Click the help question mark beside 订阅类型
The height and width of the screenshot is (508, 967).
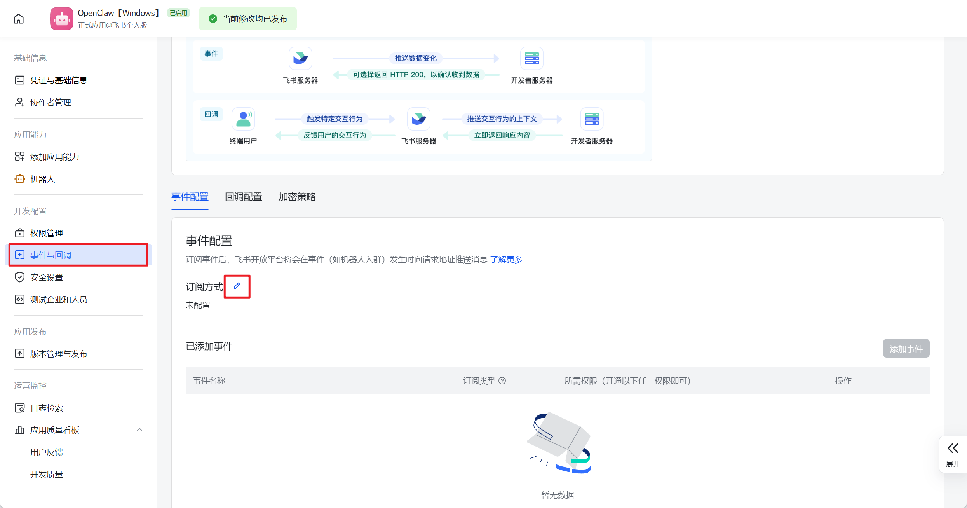tap(502, 381)
